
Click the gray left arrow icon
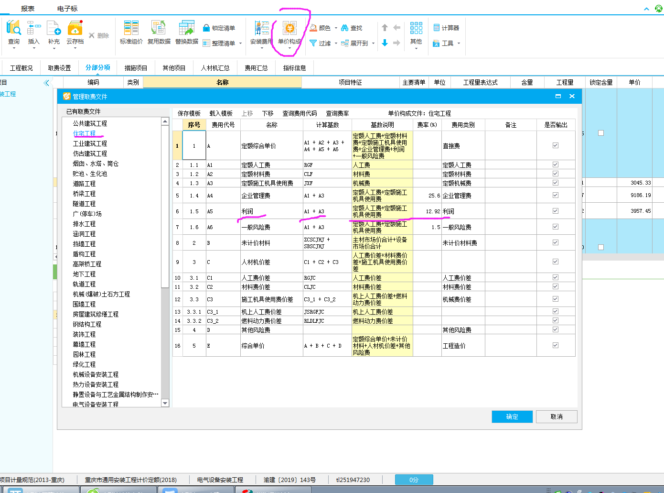pyautogui.click(x=396, y=28)
